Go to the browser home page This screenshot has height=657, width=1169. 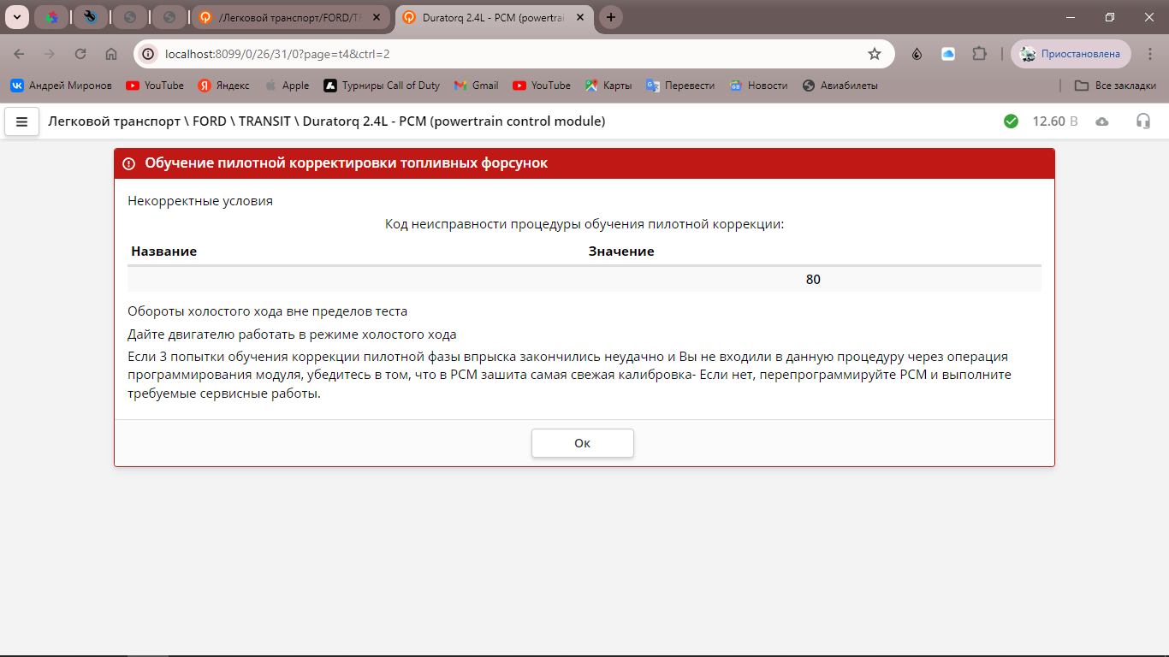click(x=111, y=54)
